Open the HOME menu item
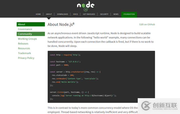The width and height of the screenshot is (180, 114). [38, 14]
